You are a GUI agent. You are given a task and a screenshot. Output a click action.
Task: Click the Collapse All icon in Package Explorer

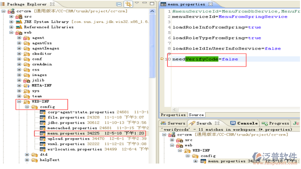click(x=119, y=5)
